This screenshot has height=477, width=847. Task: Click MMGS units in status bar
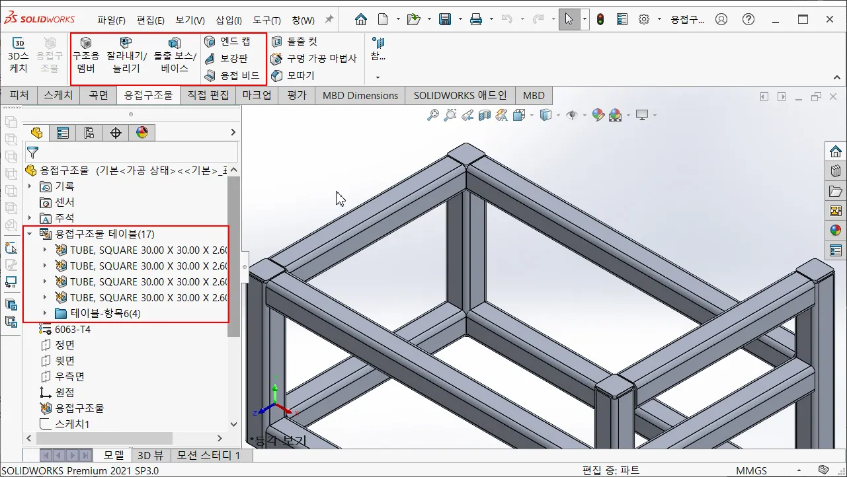[752, 470]
